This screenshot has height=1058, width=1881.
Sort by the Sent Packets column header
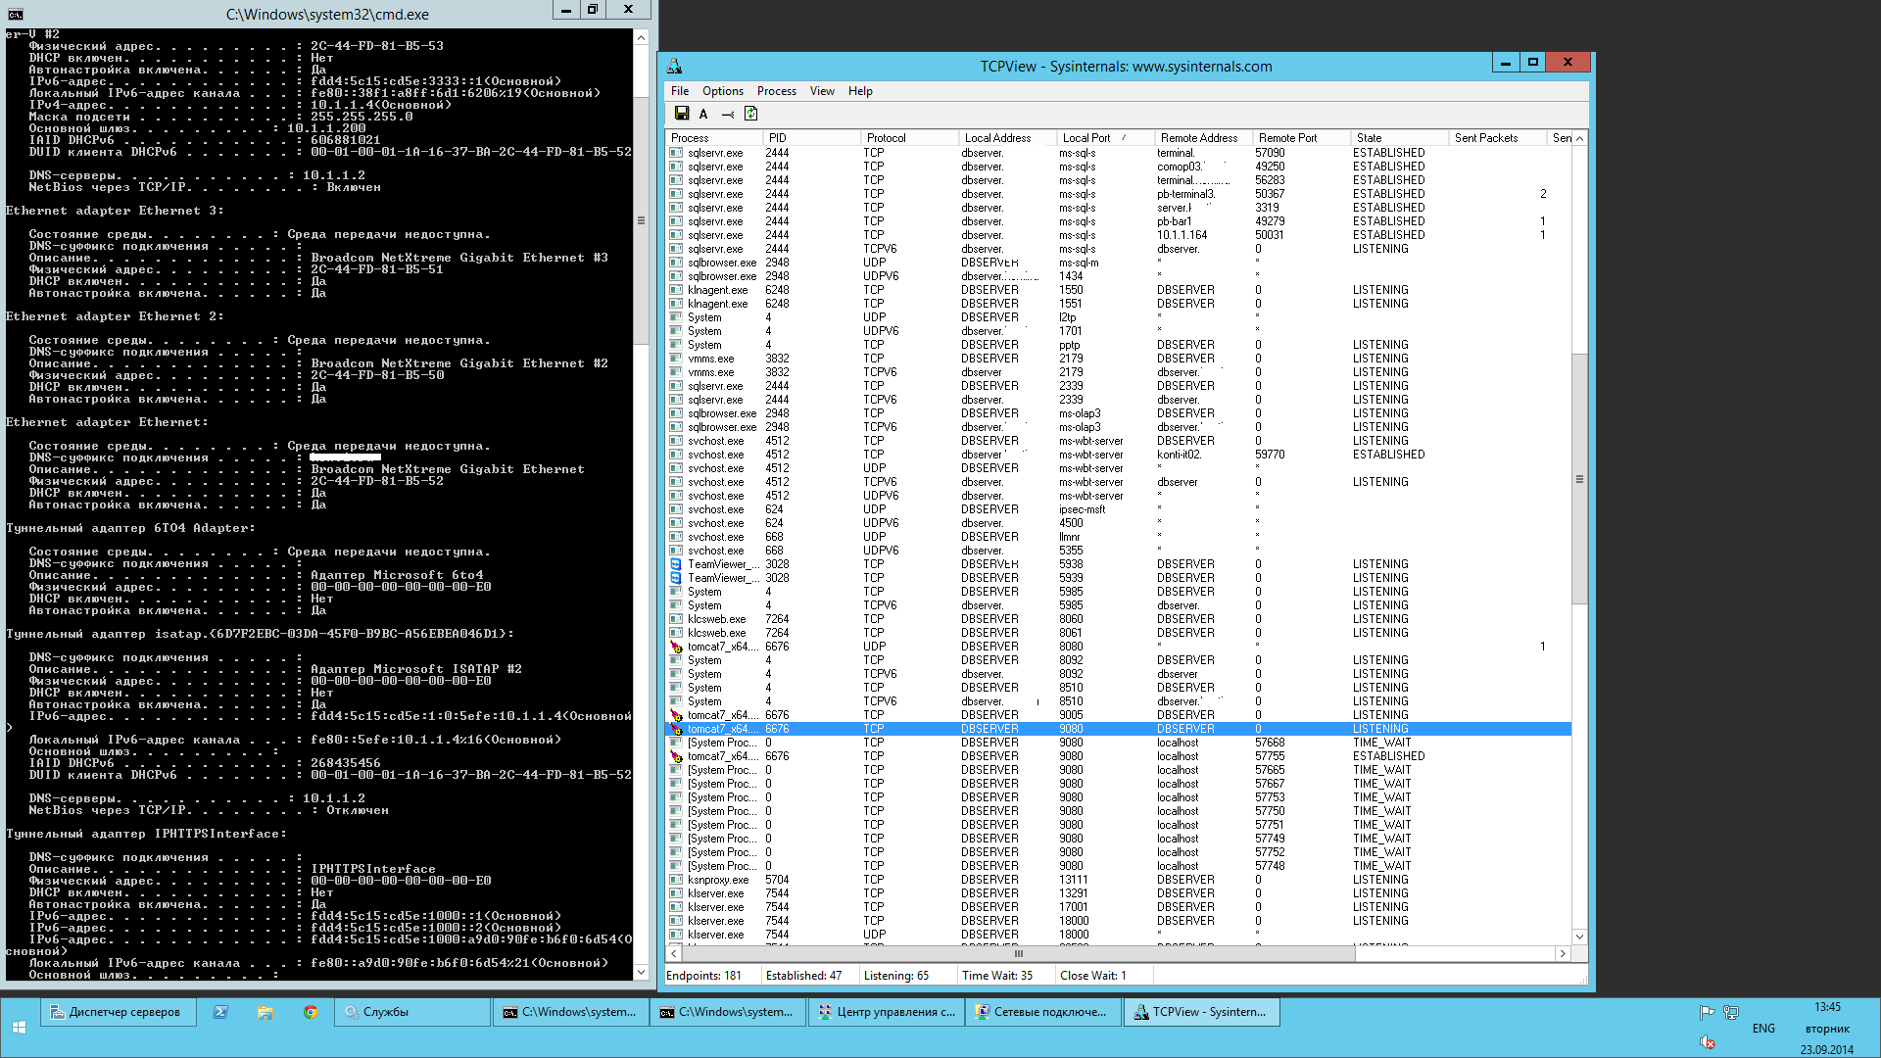pyautogui.click(x=1497, y=138)
